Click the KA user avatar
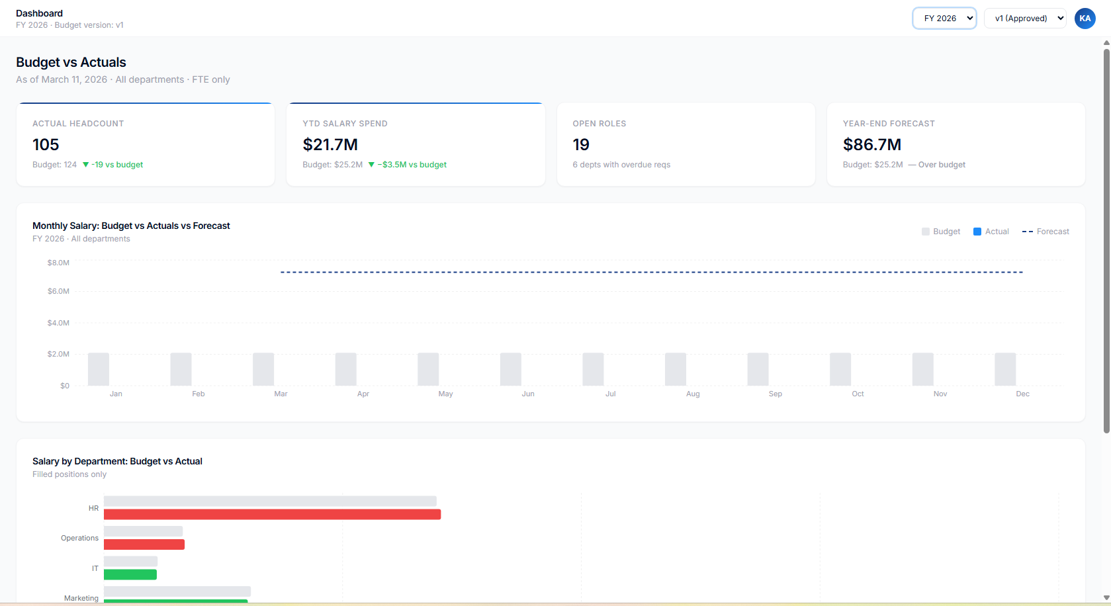This screenshot has height=606, width=1111. pos(1085,18)
